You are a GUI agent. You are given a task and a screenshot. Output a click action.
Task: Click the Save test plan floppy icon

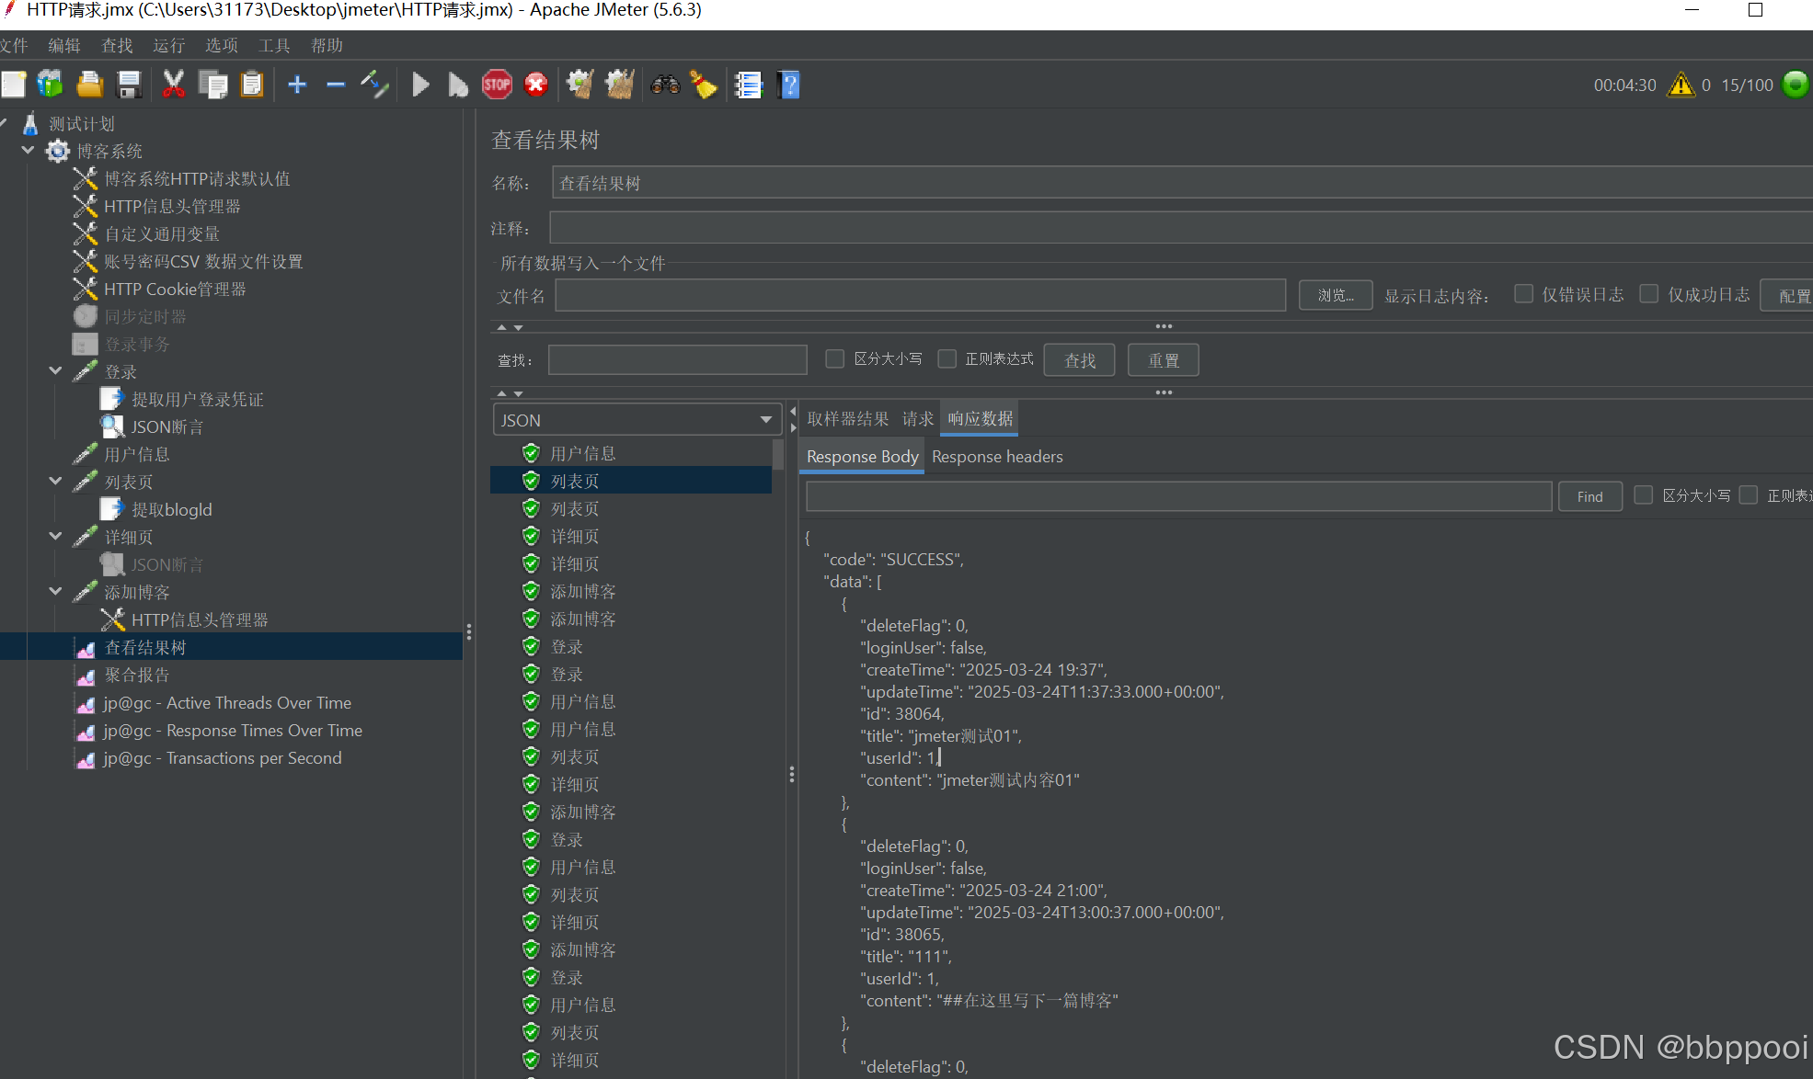click(130, 85)
